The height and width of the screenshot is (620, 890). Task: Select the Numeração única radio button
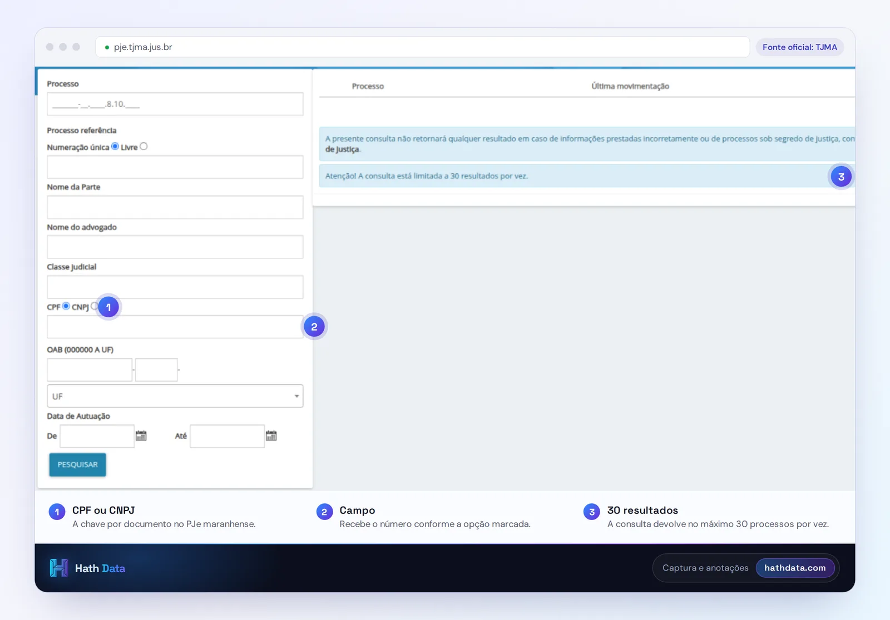pos(115,146)
